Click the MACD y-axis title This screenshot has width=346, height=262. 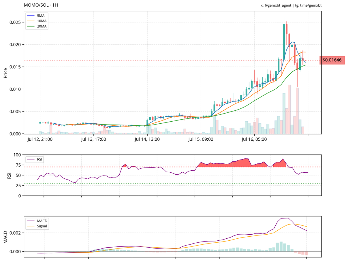click(5, 237)
